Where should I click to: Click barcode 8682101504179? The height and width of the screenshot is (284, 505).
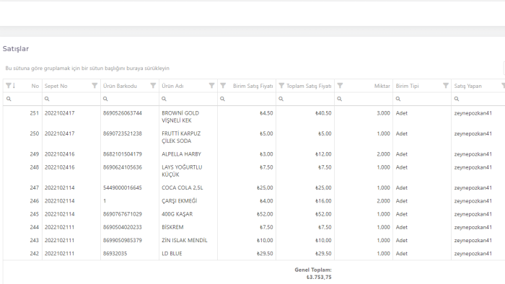coord(123,154)
